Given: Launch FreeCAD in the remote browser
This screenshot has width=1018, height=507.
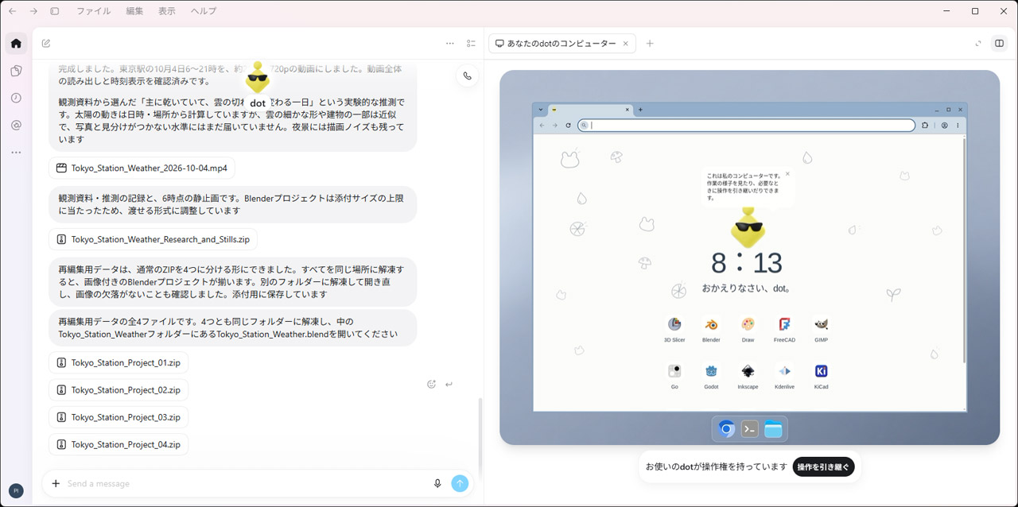Looking at the screenshot, I should pyautogui.click(x=784, y=329).
